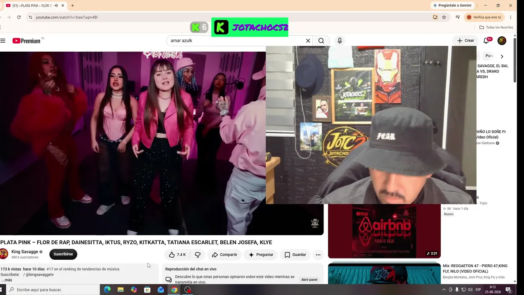Open the live chat replay panel
524x295 pixels.
coord(309,279)
